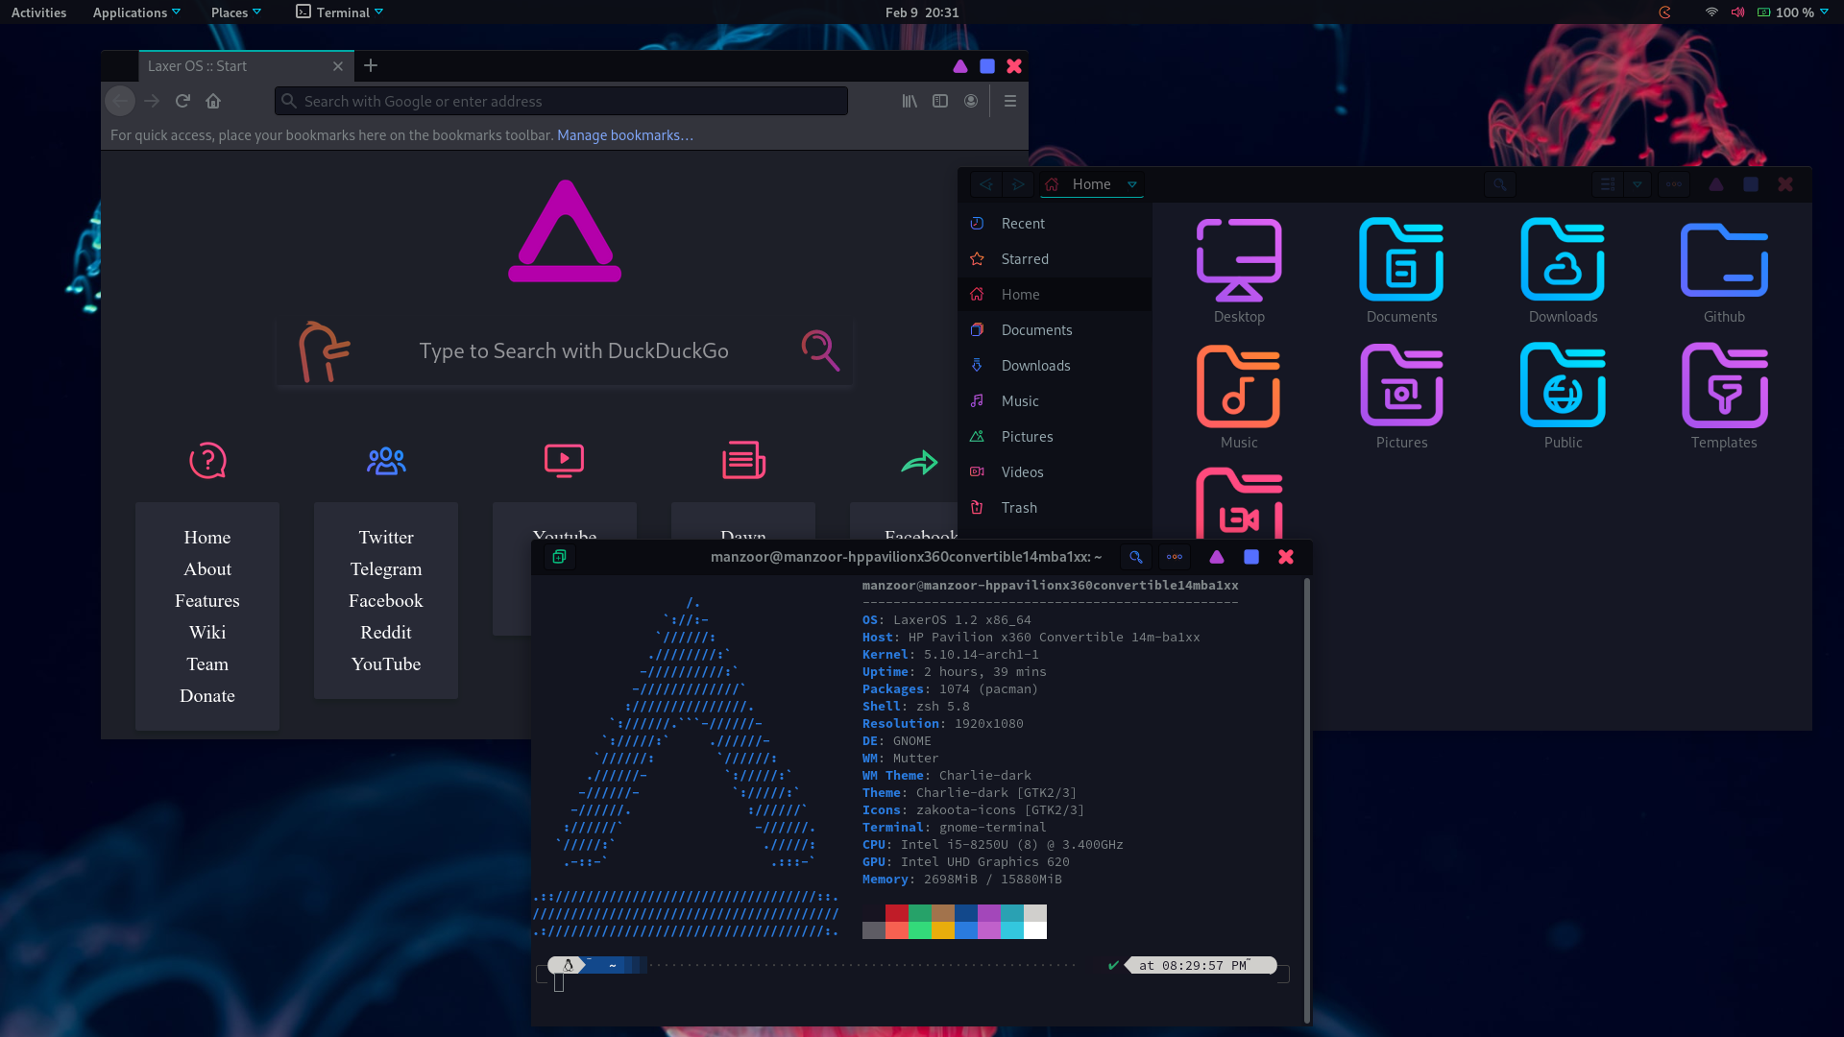Select the Laxer OS :: Start tab
Image resolution: width=1844 pixels, height=1037 pixels.
(x=245, y=66)
